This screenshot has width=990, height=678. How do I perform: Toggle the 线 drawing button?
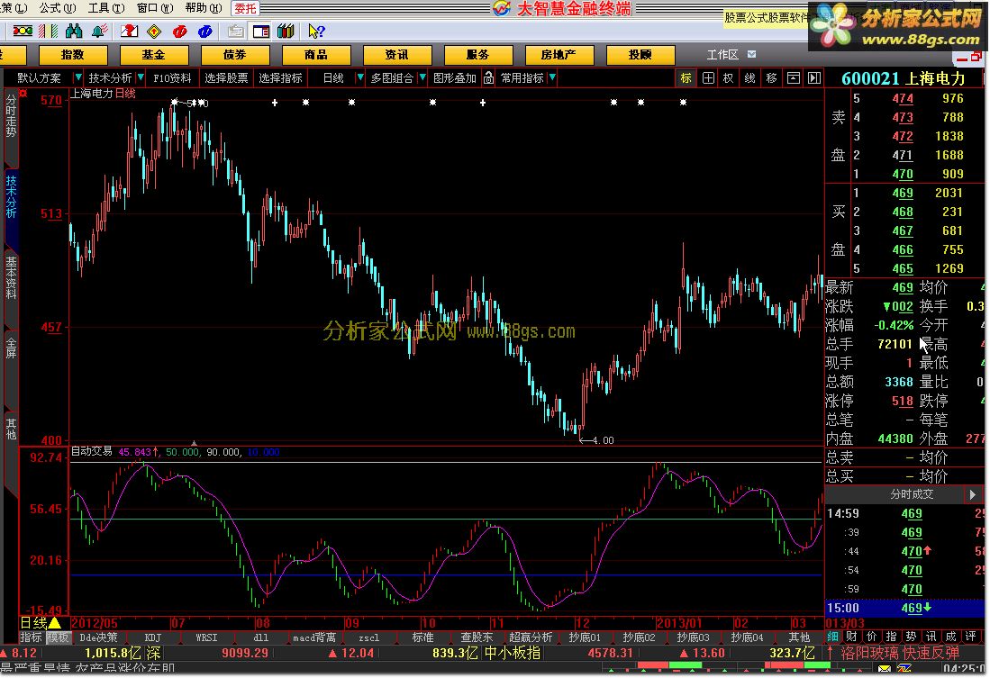click(x=750, y=77)
